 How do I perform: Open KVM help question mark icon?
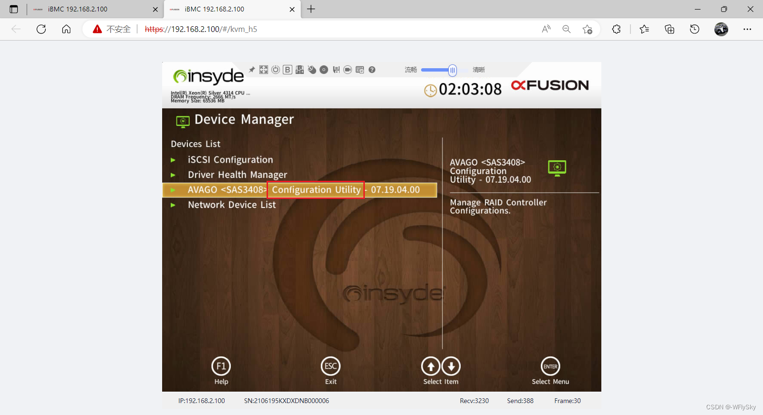[x=372, y=70]
